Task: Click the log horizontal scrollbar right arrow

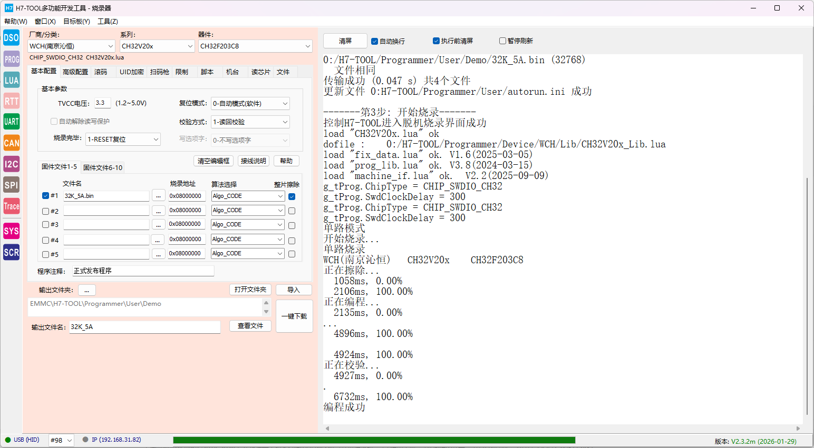Action: click(798, 429)
